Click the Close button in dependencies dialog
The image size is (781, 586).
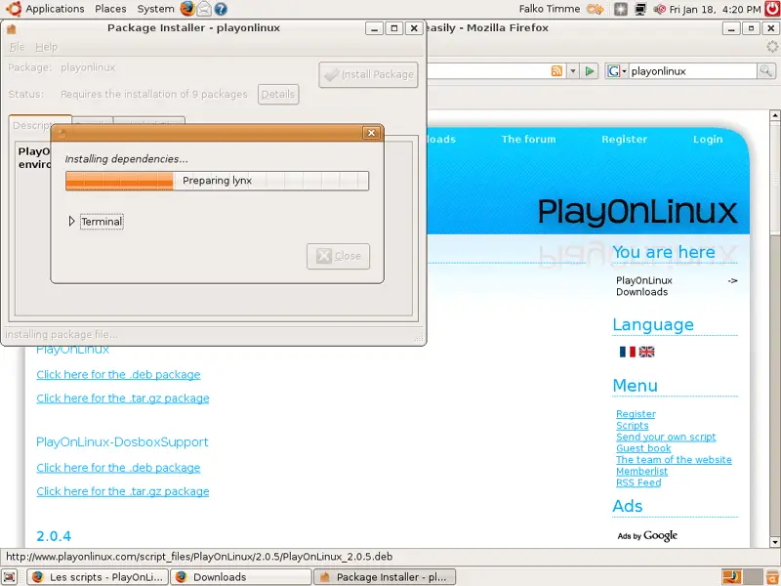[338, 256]
